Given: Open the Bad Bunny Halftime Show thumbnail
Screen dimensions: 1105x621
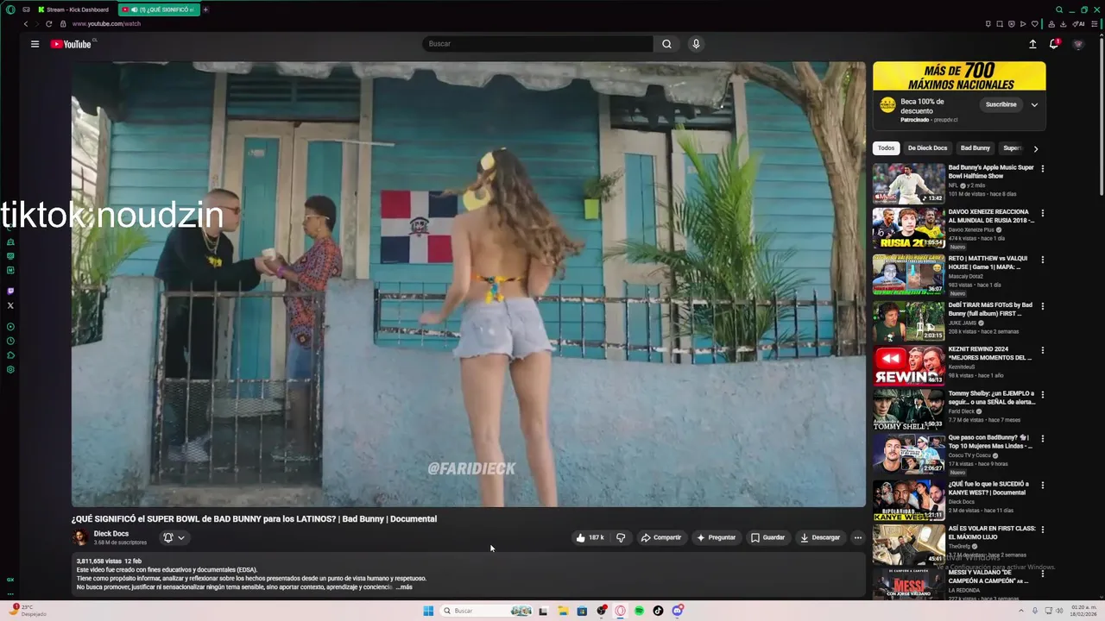Looking at the screenshot, I should point(908,184).
